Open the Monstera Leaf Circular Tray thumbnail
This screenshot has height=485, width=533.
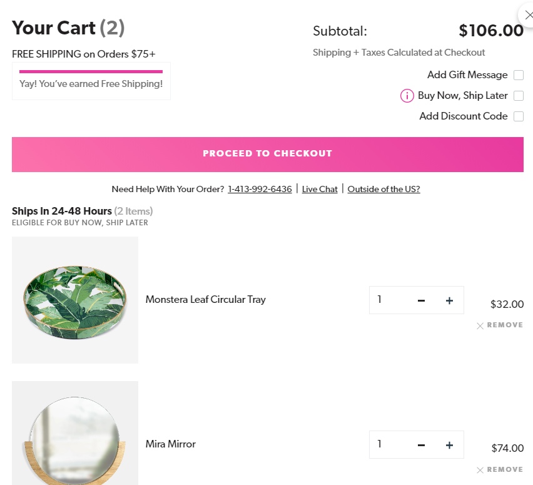click(x=74, y=300)
